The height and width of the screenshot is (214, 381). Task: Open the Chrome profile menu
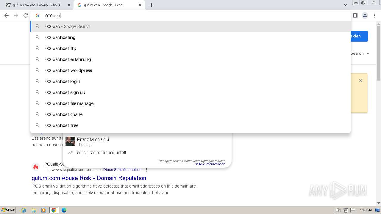[365, 15]
